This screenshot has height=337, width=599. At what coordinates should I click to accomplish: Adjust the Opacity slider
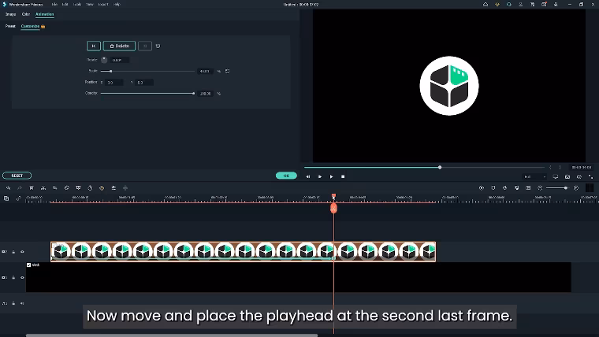click(x=147, y=93)
